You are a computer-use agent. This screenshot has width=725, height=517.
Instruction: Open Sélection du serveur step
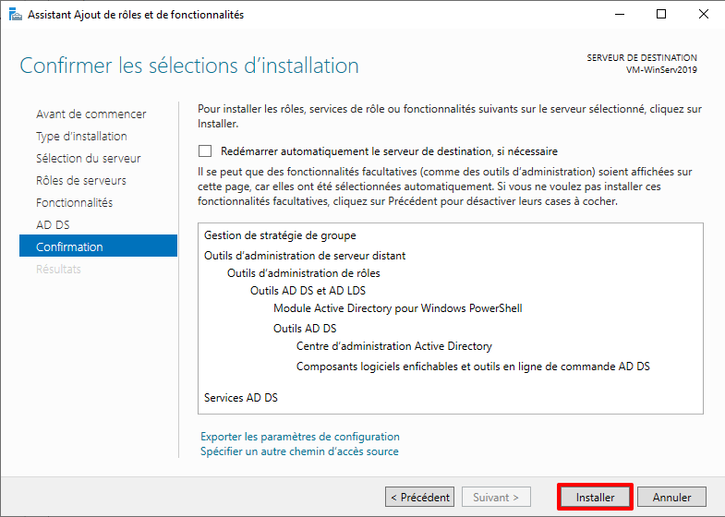click(88, 159)
